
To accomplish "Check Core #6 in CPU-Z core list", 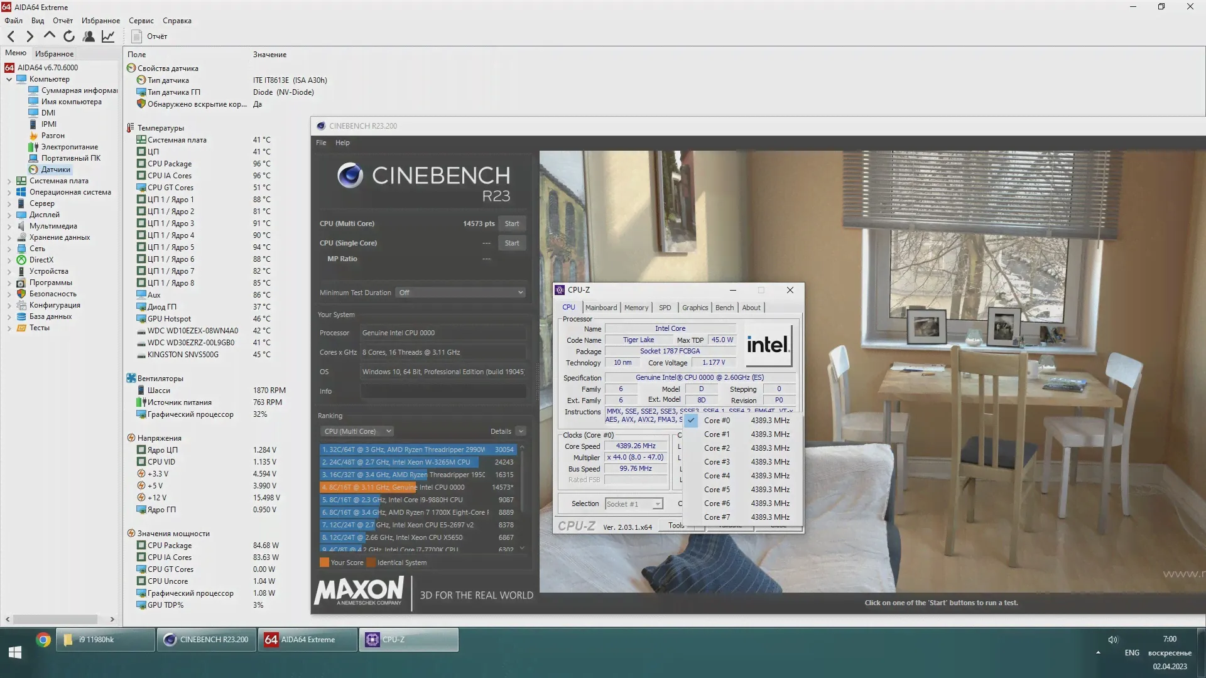I will (717, 503).
